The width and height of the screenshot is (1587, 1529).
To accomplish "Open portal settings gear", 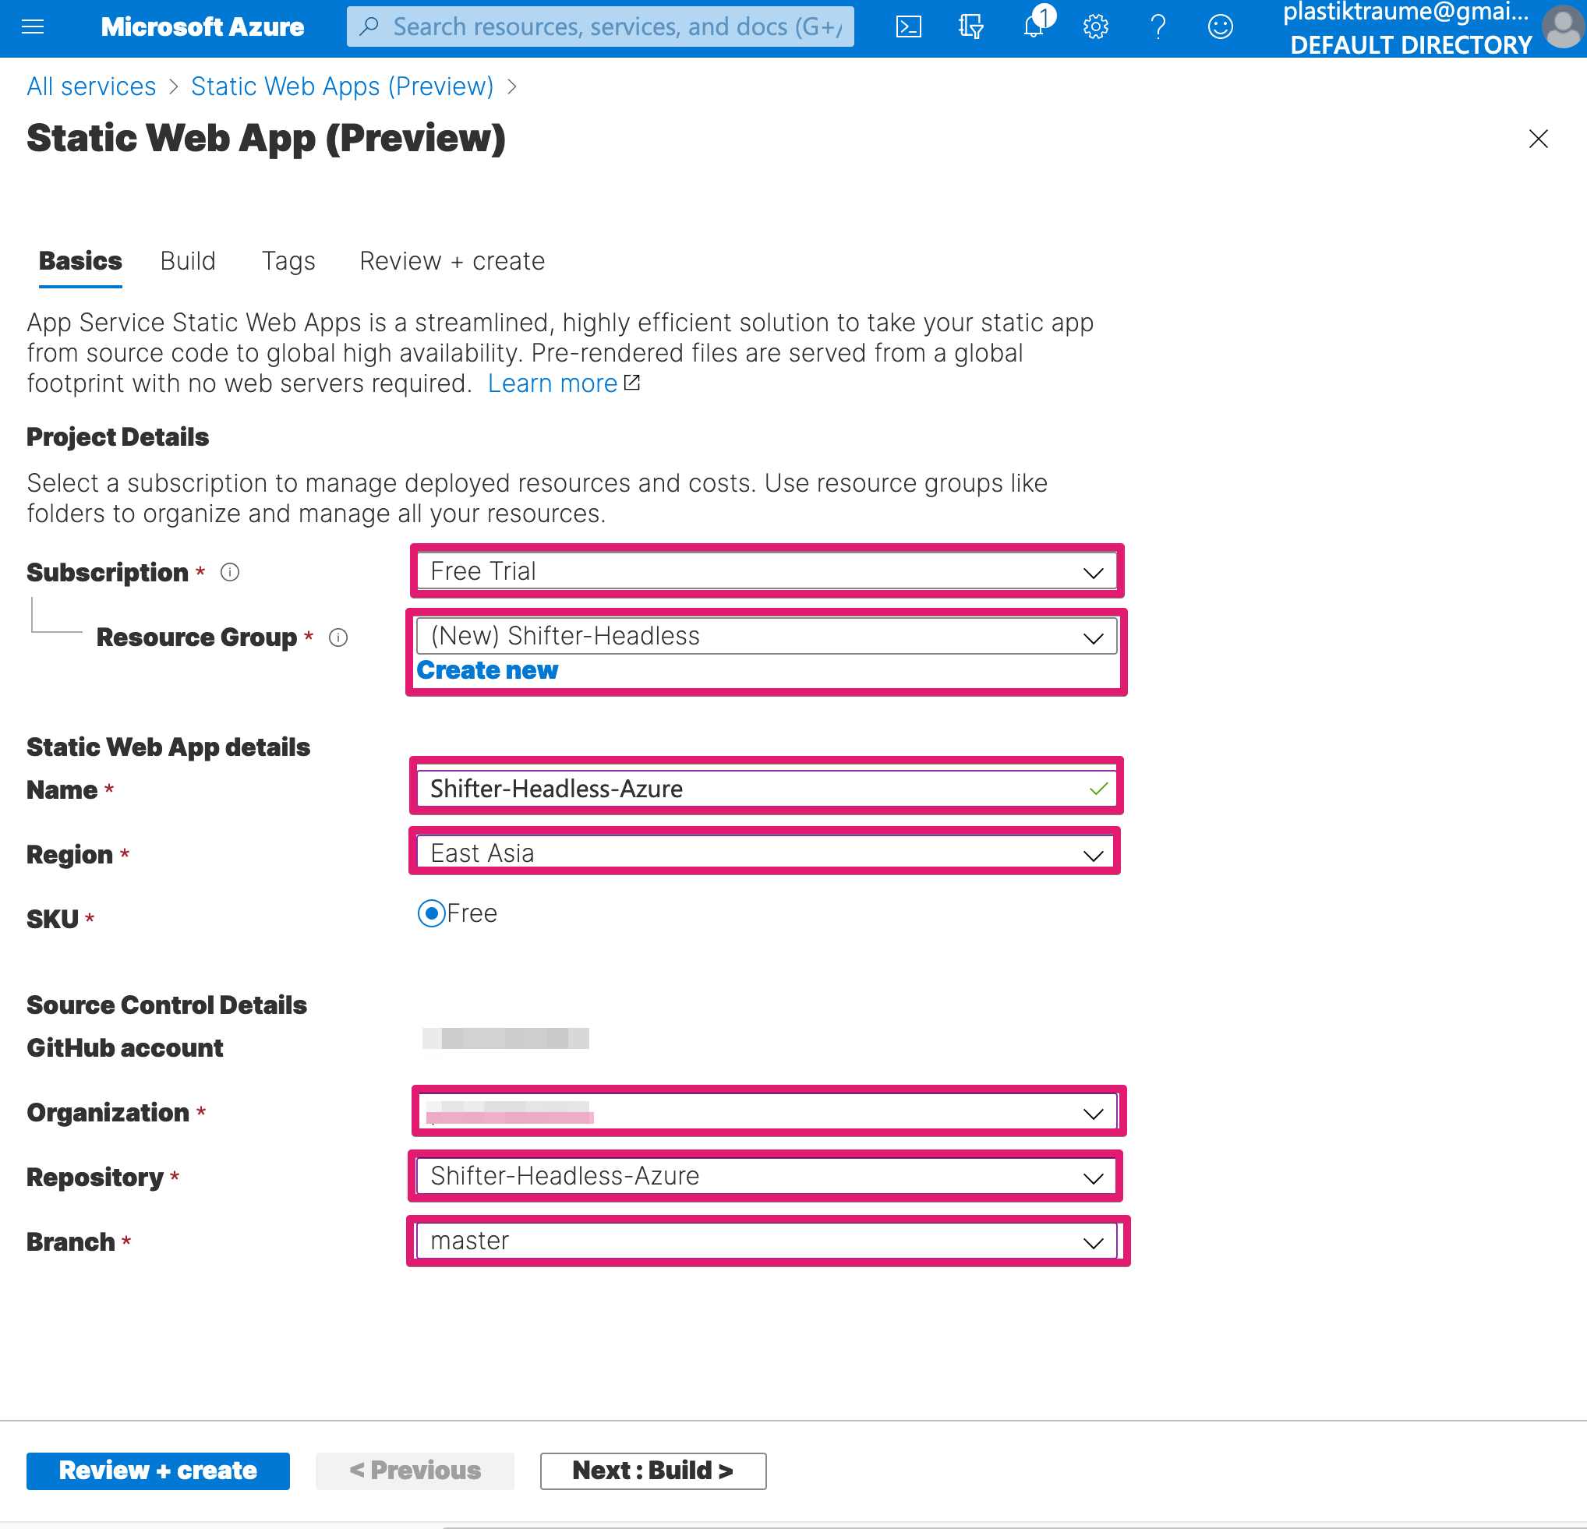I will (x=1095, y=27).
